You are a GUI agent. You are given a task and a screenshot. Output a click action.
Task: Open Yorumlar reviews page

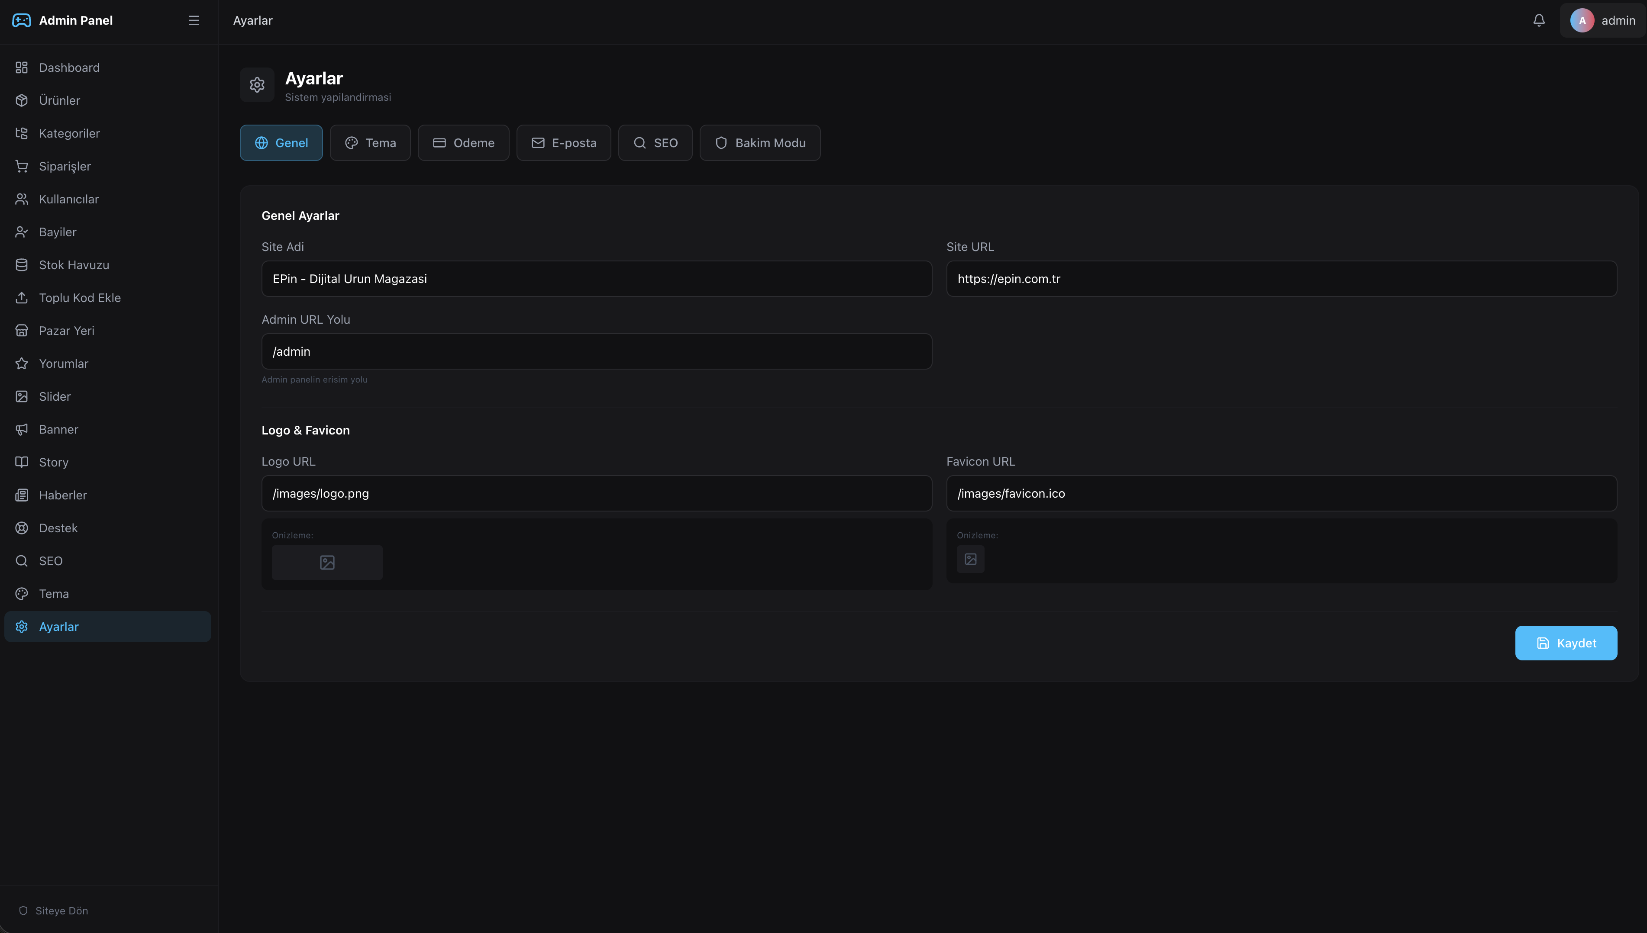pyautogui.click(x=64, y=364)
